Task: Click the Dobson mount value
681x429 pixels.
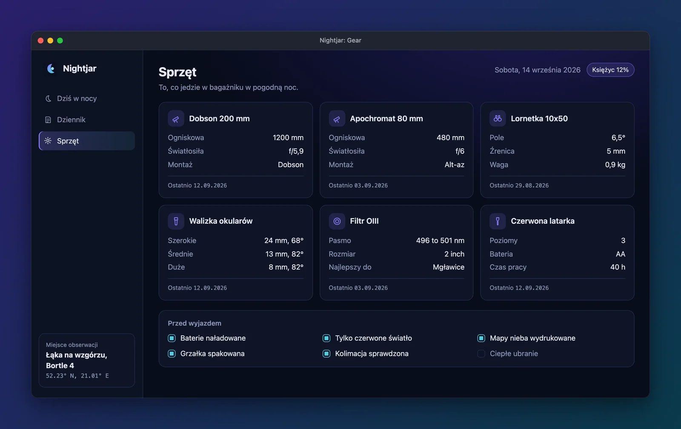Action: pyautogui.click(x=291, y=165)
